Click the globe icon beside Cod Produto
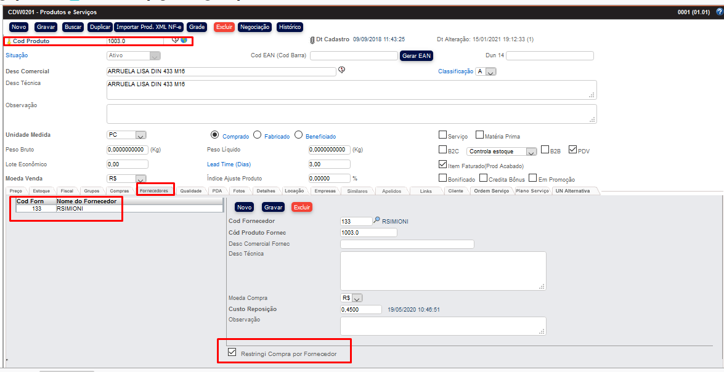 click(184, 40)
